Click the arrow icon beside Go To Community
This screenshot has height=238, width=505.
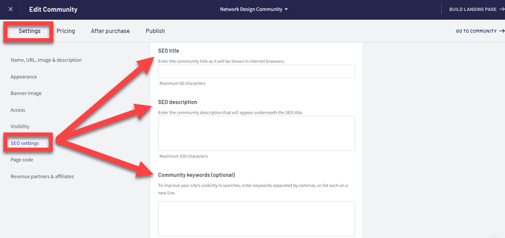click(501, 31)
